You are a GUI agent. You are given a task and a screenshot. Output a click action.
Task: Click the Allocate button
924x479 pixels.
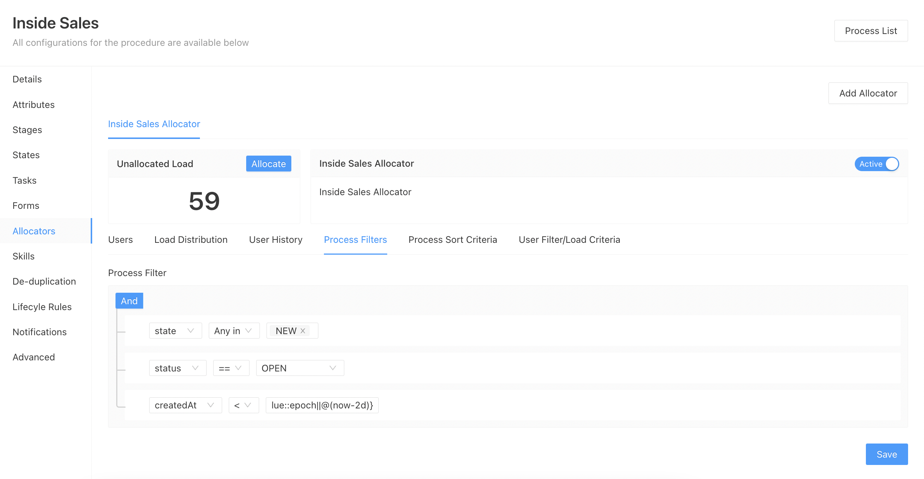click(x=268, y=164)
